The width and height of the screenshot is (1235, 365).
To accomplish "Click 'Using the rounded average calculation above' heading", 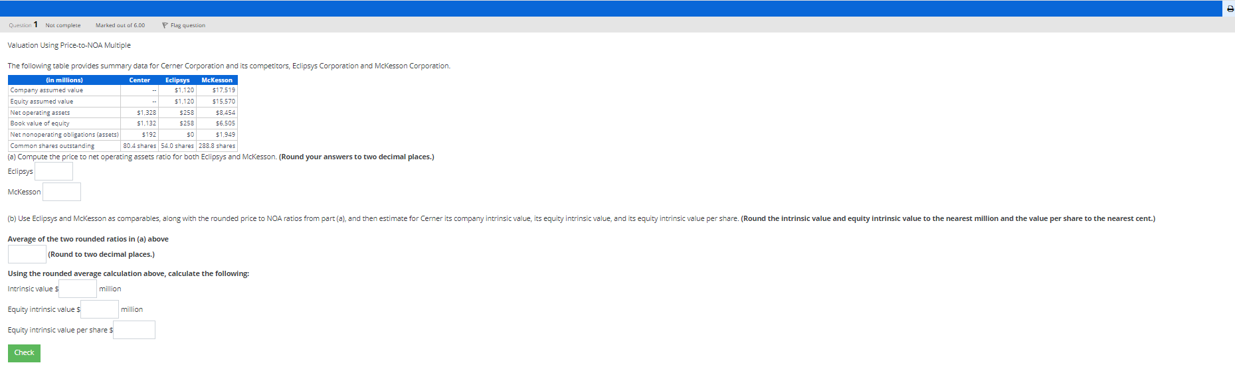I will (129, 273).
